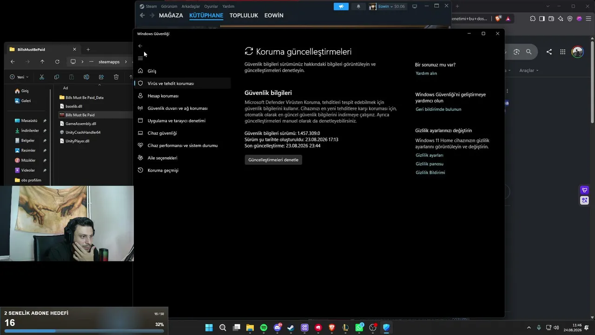The height and width of the screenshot is (335, 595).
Task: Click Rename icon in Explorer toolbar
Action: pyautogui.click(x=86, y=77)
